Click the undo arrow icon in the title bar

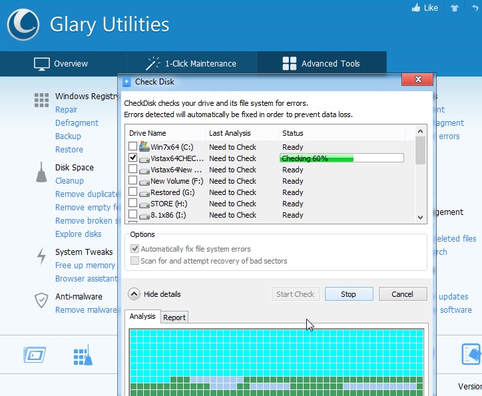pyautogui.click(x=475, y=8)
